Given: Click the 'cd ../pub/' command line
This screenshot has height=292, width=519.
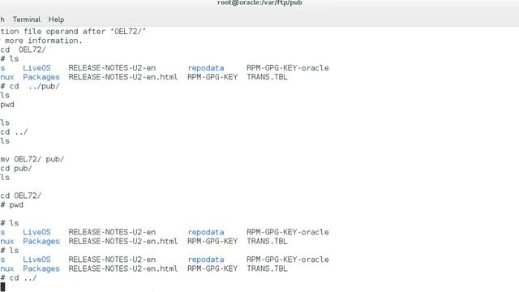Looking at the screenshot, I should 30,86.
